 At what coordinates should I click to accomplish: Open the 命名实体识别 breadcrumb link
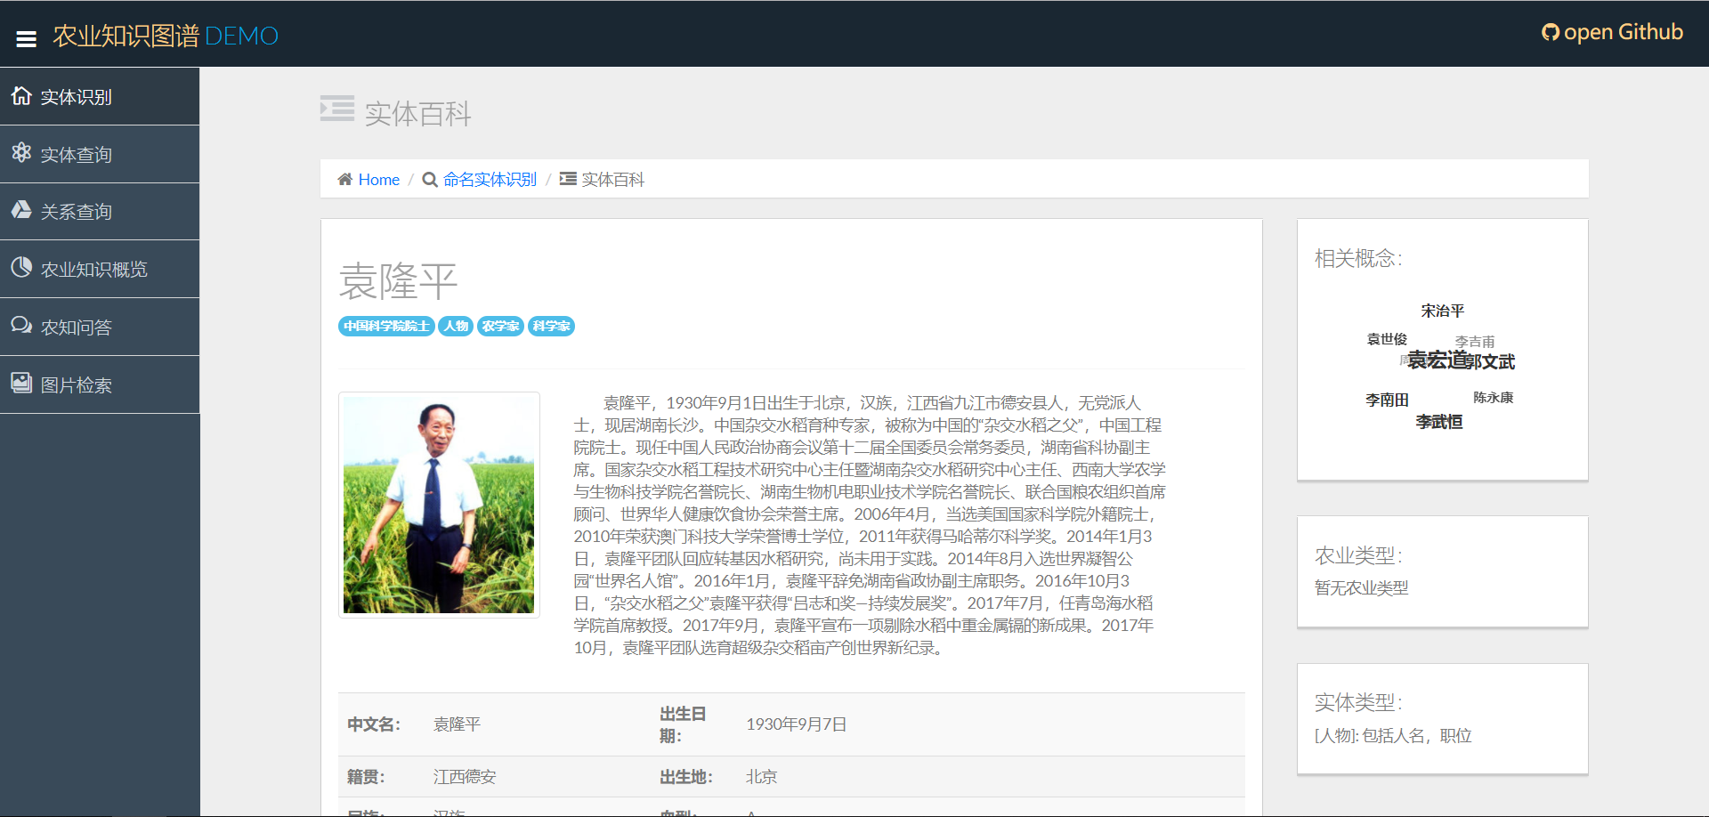point(489,179)
